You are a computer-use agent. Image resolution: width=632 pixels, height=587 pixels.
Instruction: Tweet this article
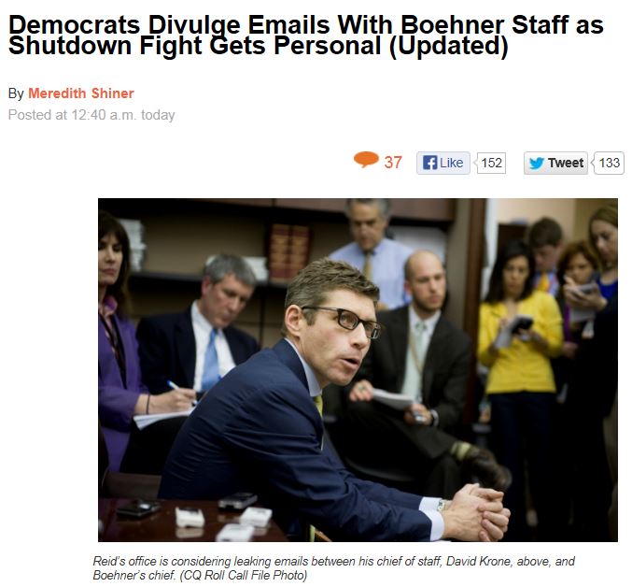pyautogui.click(x=555, y=163)
